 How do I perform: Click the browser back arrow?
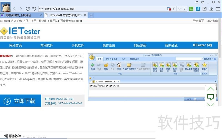point(14,9)
